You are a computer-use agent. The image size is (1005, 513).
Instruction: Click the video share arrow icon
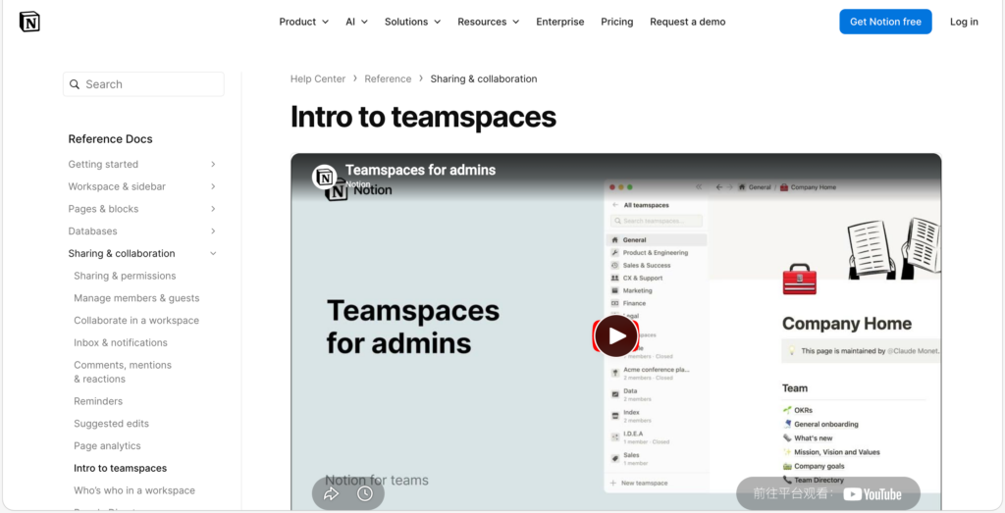(x=332, y=493)
